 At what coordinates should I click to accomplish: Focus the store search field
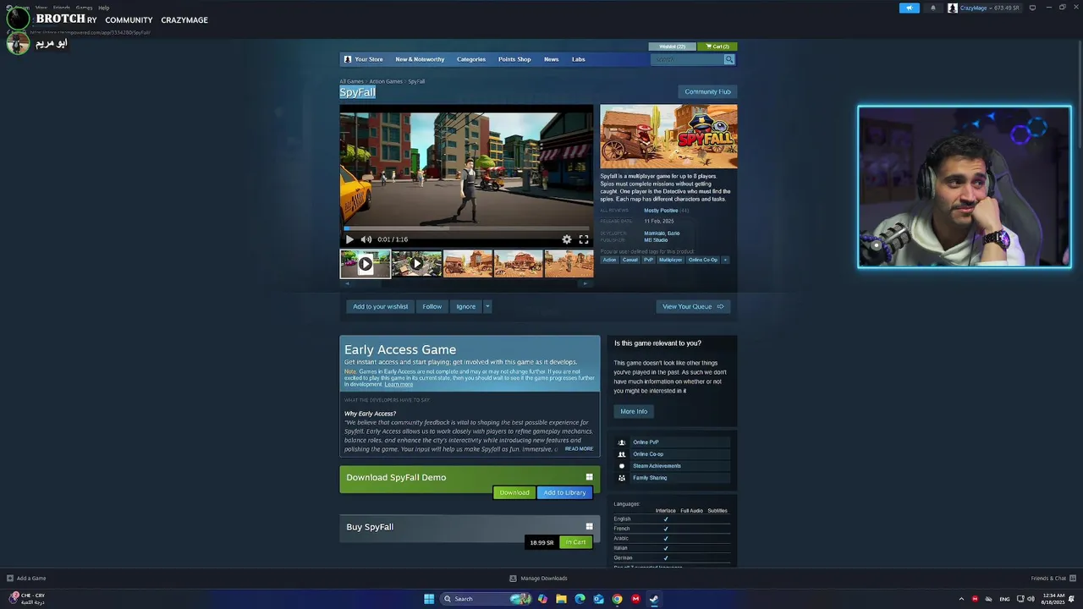[x=687, y=59]
